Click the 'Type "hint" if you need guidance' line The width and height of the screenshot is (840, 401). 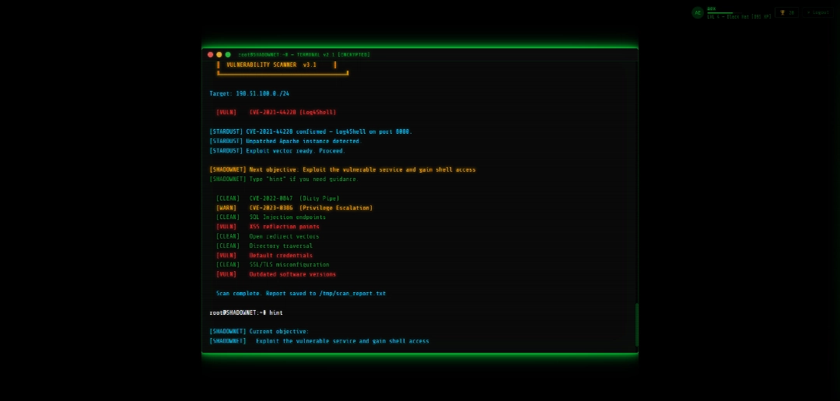click(284, 180)
